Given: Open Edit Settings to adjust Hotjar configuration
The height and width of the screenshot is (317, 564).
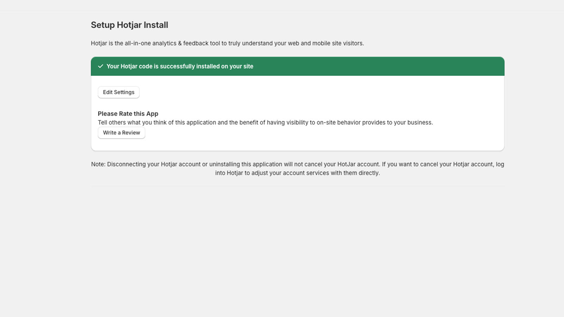Looking at the screenshot, I should click(x=118, y=92).
